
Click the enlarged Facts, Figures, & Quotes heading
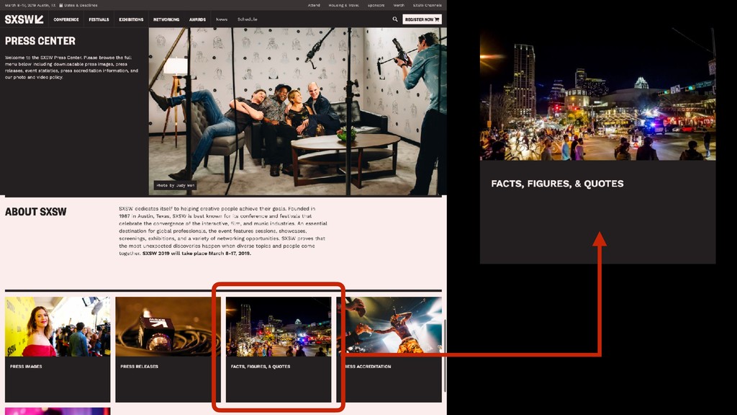(x=557, y=184)
